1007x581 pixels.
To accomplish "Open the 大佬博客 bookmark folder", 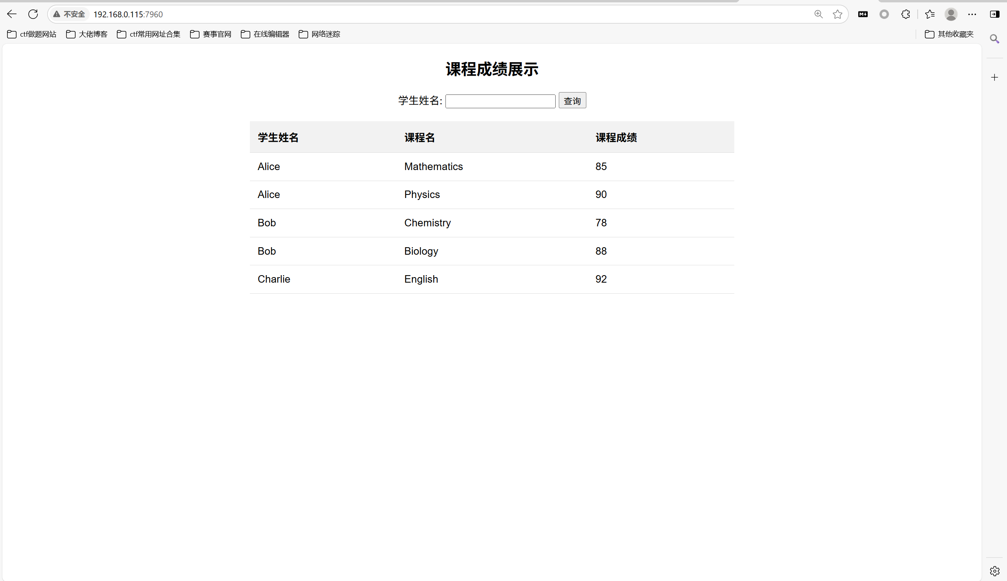I will (87, 34).
